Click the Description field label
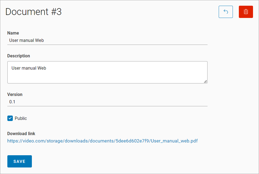This screenshot has height=174, width=259. [19, 56]
